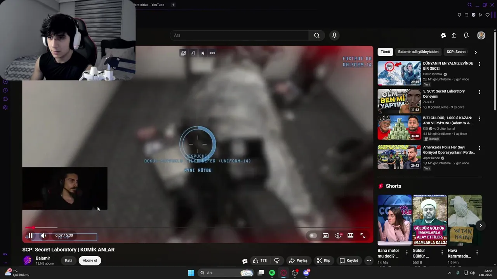Open Bana motor mu dedi short
The image size is (497, 279).
pos(394,220)
